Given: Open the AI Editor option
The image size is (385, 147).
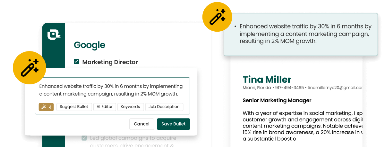Looking at the screenshot, I should (x=105, y=107).
